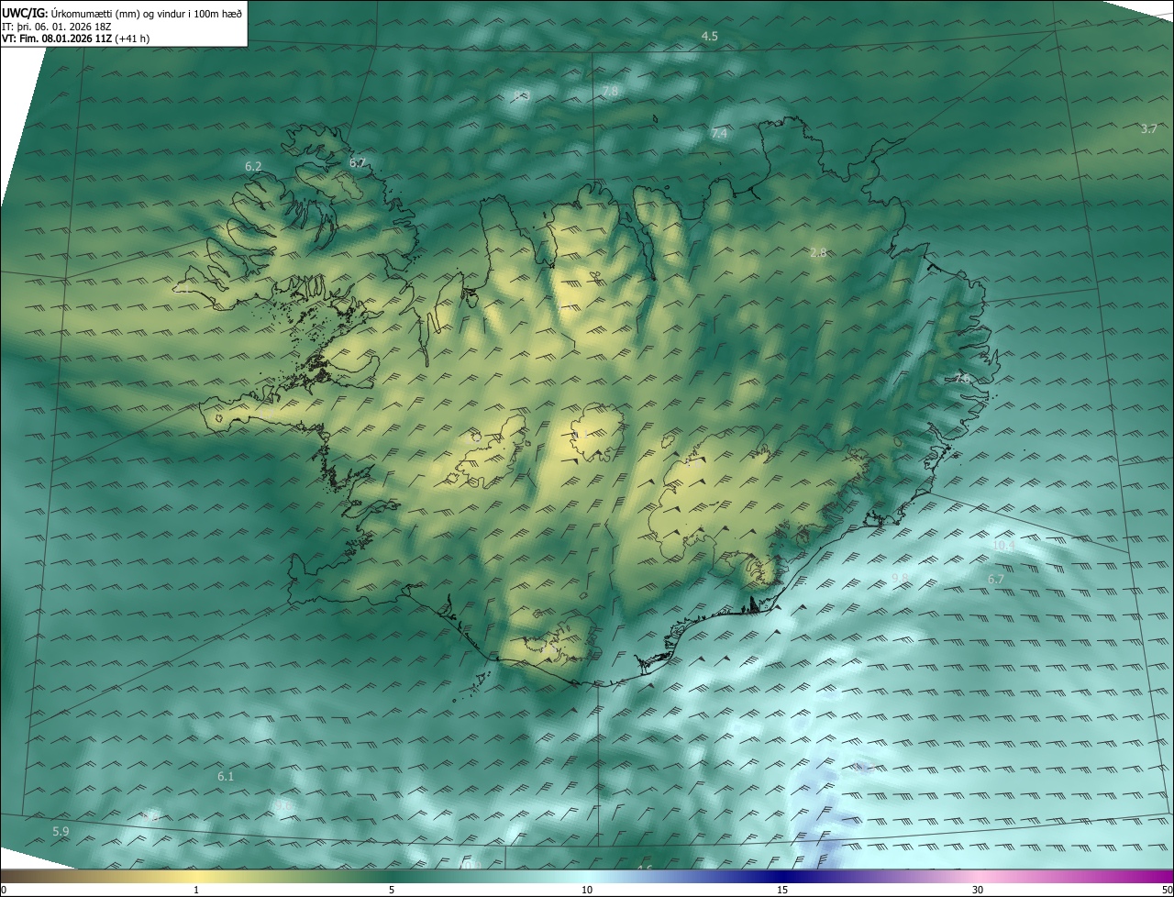Click the map value "7.6" on the east coast
This screenshot has height=897, width=1174.
pos(961,378)
